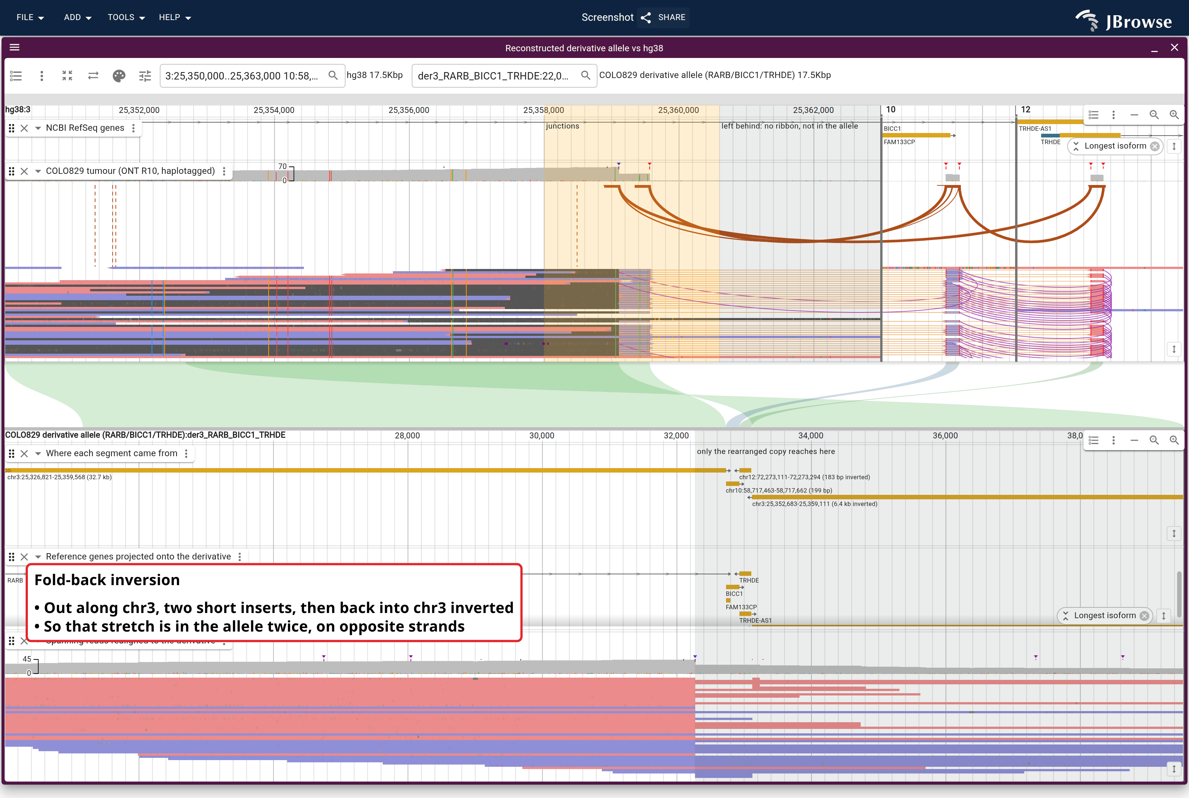Open the synteny settings sliders icon
Image resolution: width=1189 pixels, height=798 pixels.
[x=145, y=76]
